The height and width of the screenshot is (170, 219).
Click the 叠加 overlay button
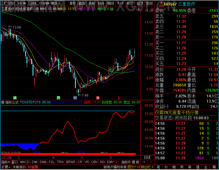pyautogui.click(x=82, y=3)
